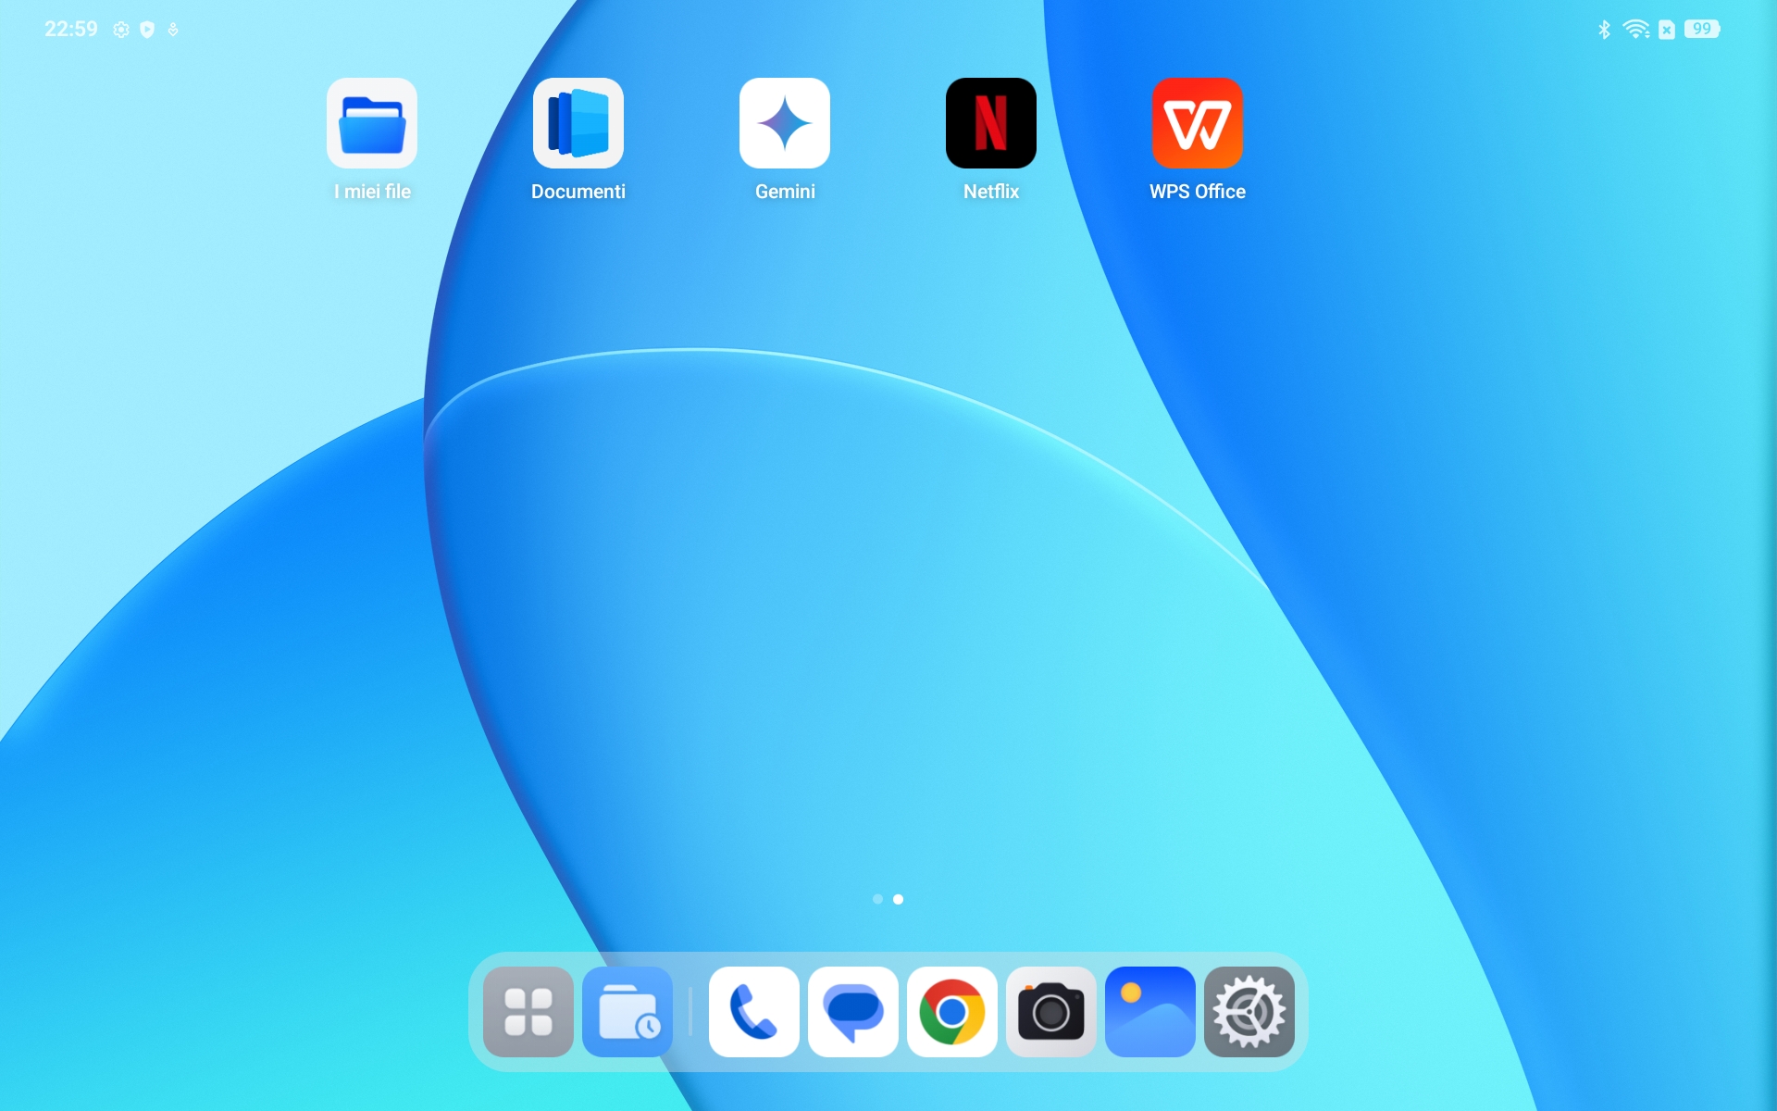Tap the clock showing 22:59
The height and width of the screenshot is (1111, 1777).
pos(71,29)
